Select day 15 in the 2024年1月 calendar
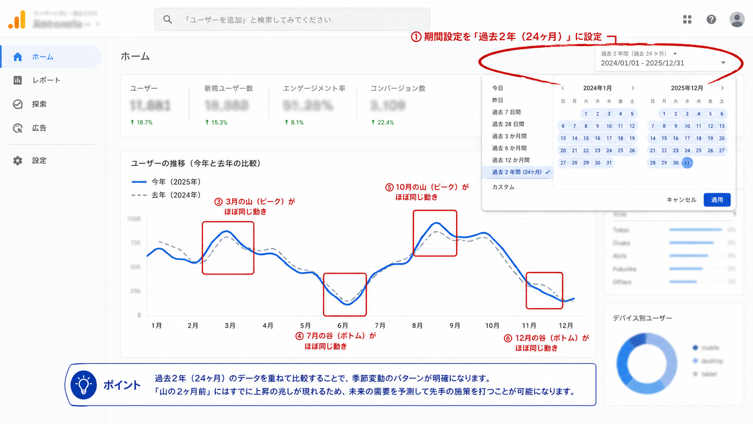Viewport: 753px width, 424px height. 586,138
